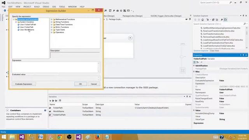Screen dimensions: 249x140
Task: Expand the Mathematical Functions folder
Action: click(51, 19)
